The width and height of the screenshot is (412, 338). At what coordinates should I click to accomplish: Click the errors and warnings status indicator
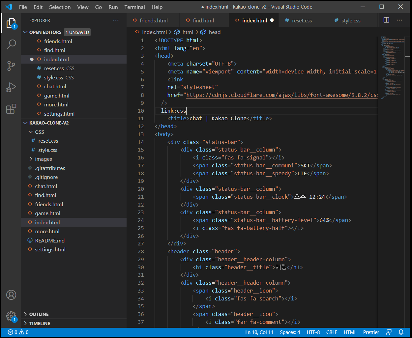[18, 332]
